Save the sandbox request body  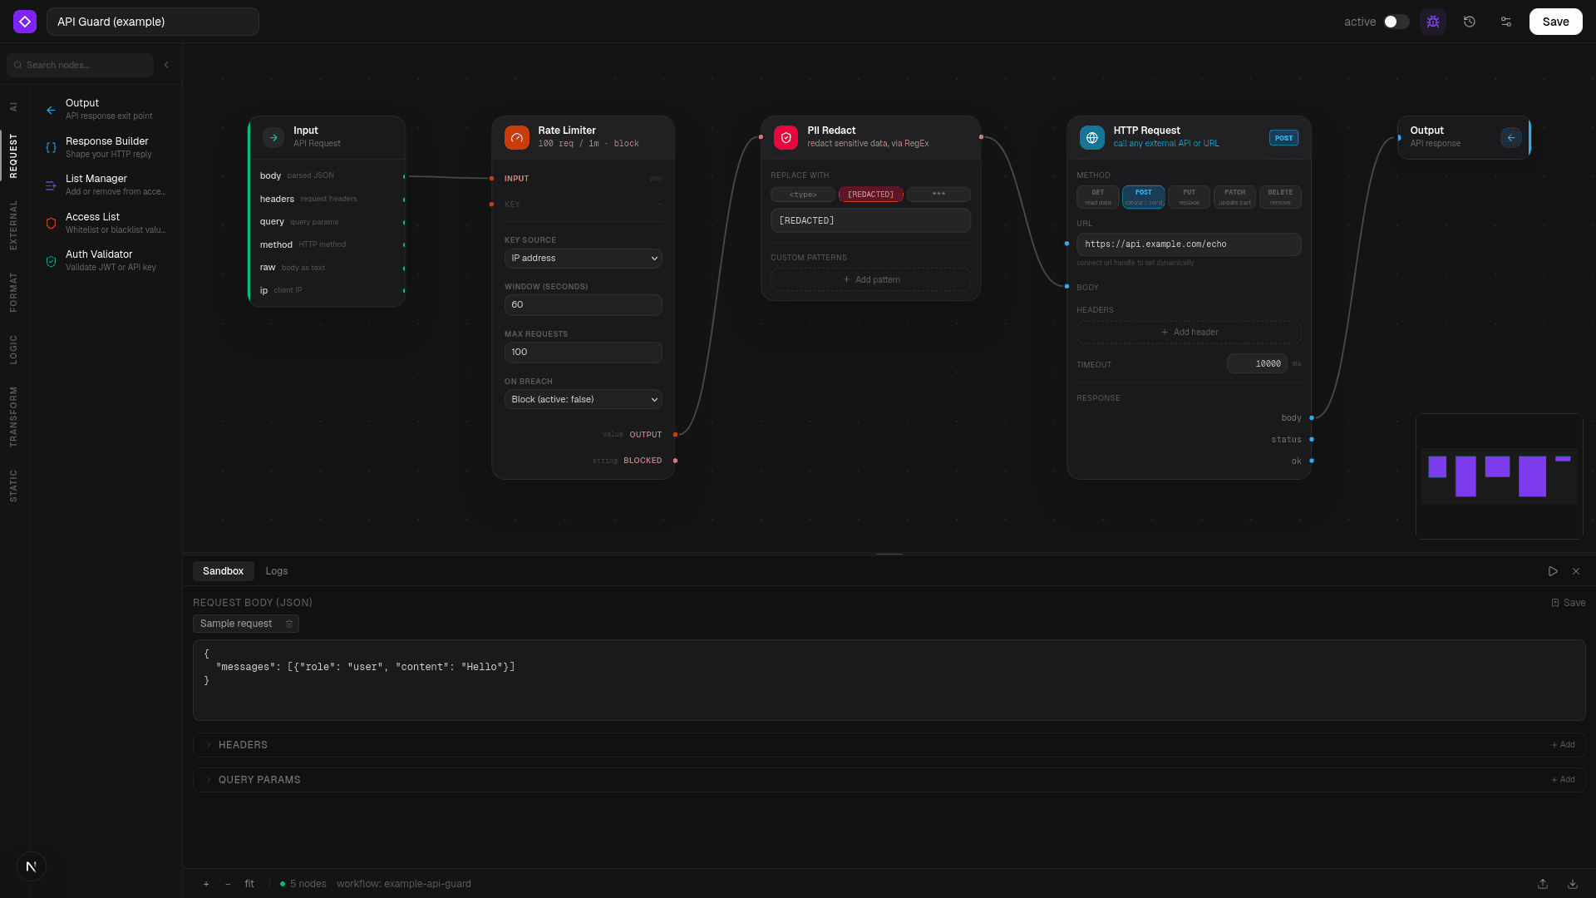[x=1569, y=603]
